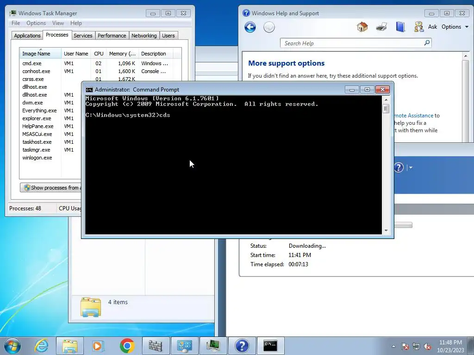Open Task Manager Options menu

pos(36,23)
